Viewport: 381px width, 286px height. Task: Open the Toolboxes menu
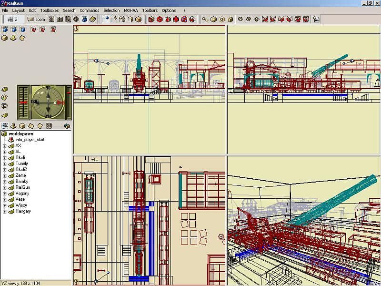pyautogui.click(x=50, y=10)
